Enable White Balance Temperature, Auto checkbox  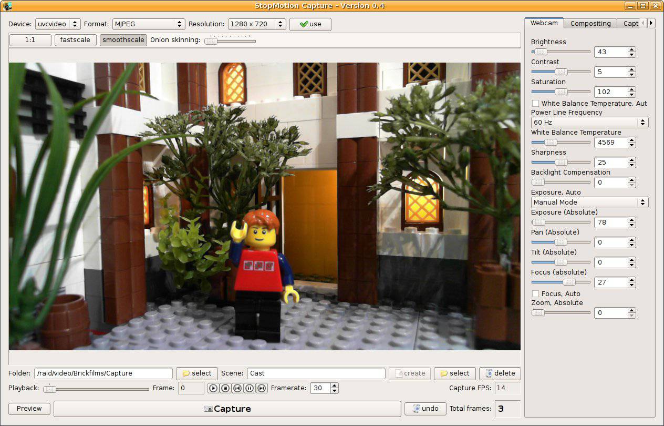[x=536, y=103]
